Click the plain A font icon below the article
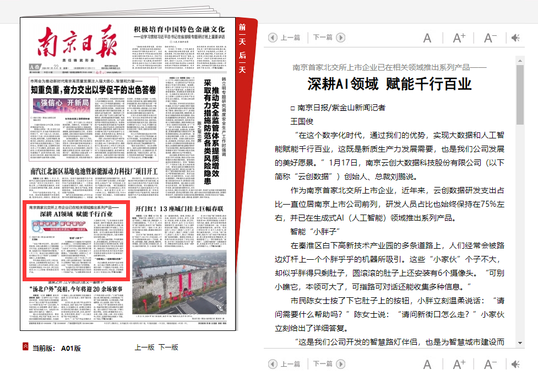The image size is (538, 380). coord(427,365)
